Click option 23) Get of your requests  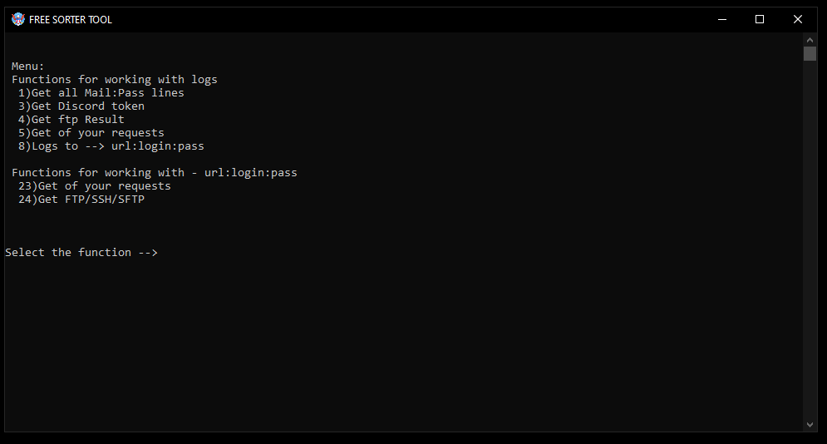(x=95, y=186)
